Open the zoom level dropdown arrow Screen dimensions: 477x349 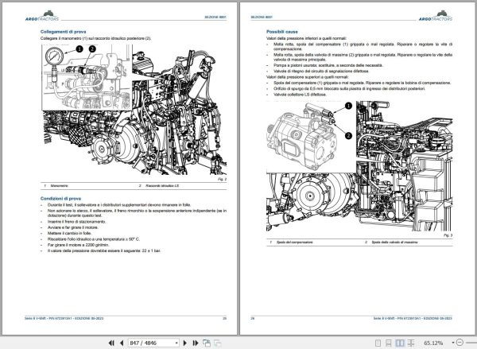click(453, 343)
